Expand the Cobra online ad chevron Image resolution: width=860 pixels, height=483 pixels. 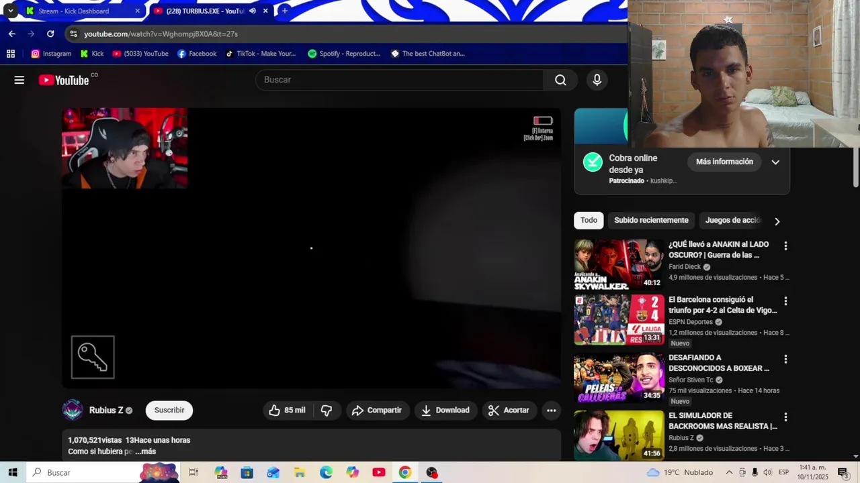click(775, 162)
